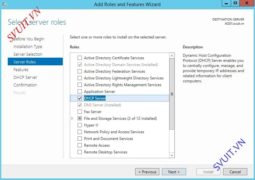Image resolution: width=255 pixels, height=180 pixels.
Task: Toggle File and Storage Services checkbox
Action: 80,119
